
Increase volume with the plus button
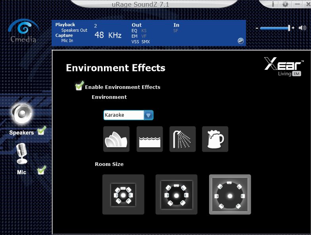(x=293, y=28)
